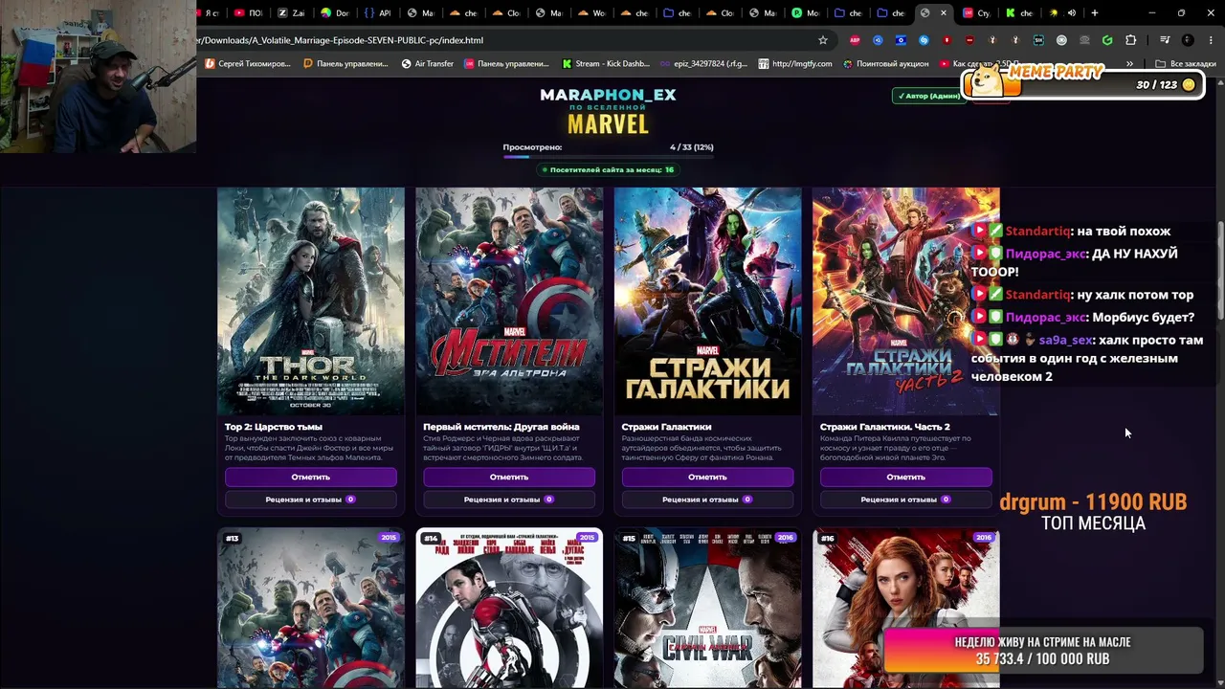The image size is (1225, 689).
Task: Click Отметить under Стражи Галактики. Часть 2
Action: pyautogui.click(x=905, y=477)
